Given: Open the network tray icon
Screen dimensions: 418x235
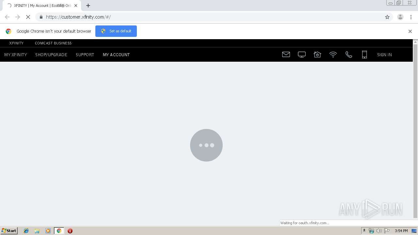Looking at the screenshot, I should (x=371, y=231).
